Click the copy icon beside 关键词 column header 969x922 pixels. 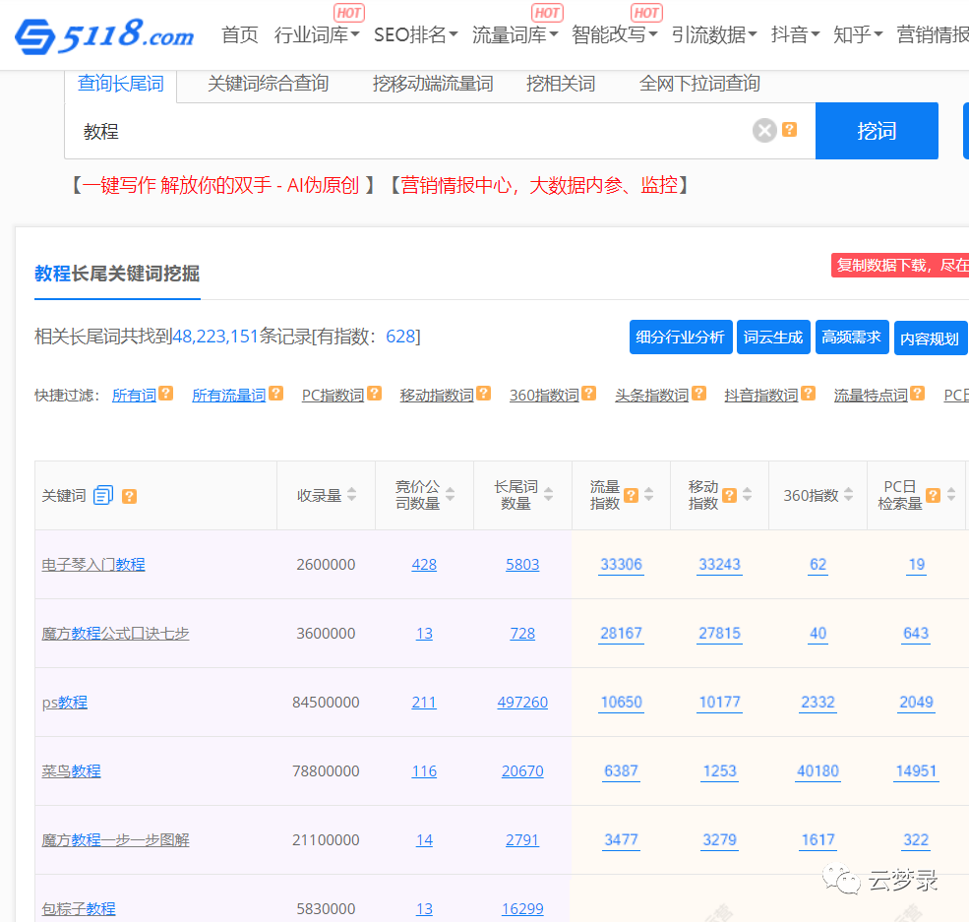[103, 495]
